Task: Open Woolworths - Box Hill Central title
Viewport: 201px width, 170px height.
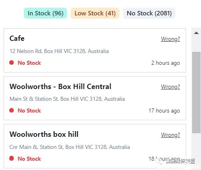Action: [x=61, y=87]
